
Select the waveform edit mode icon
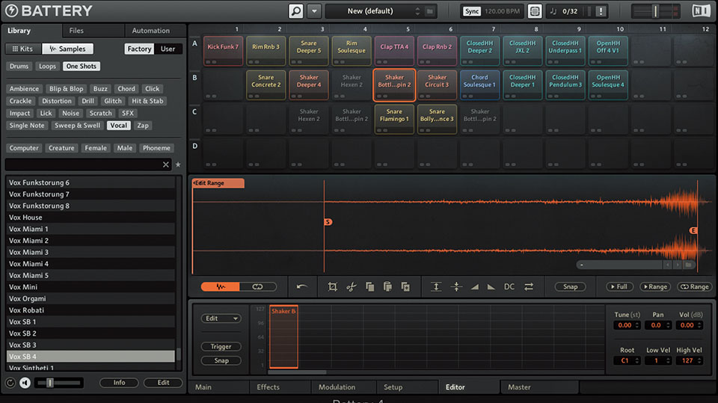pos(220,286)
